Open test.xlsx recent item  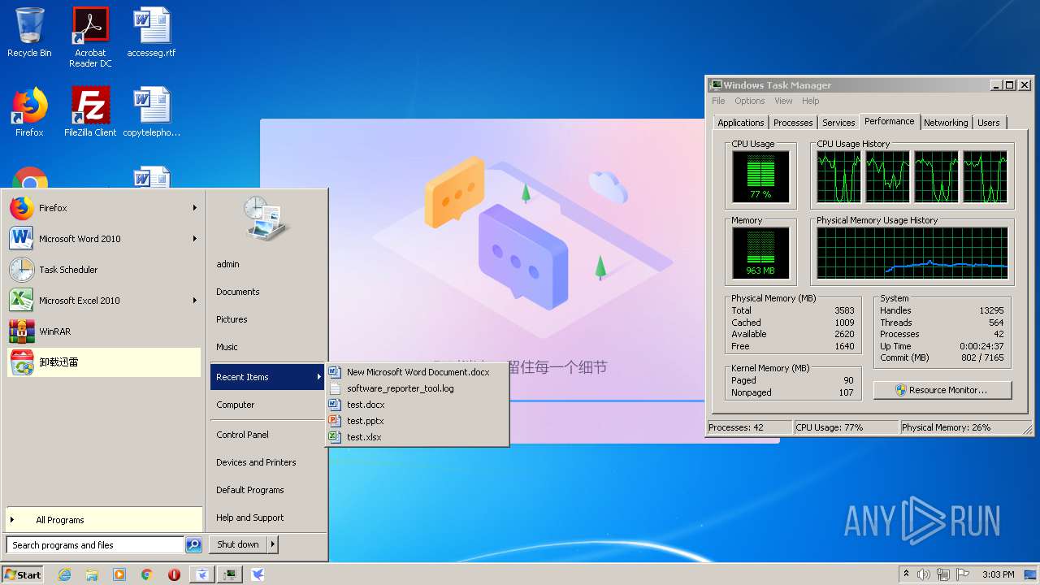pos(418,437)
